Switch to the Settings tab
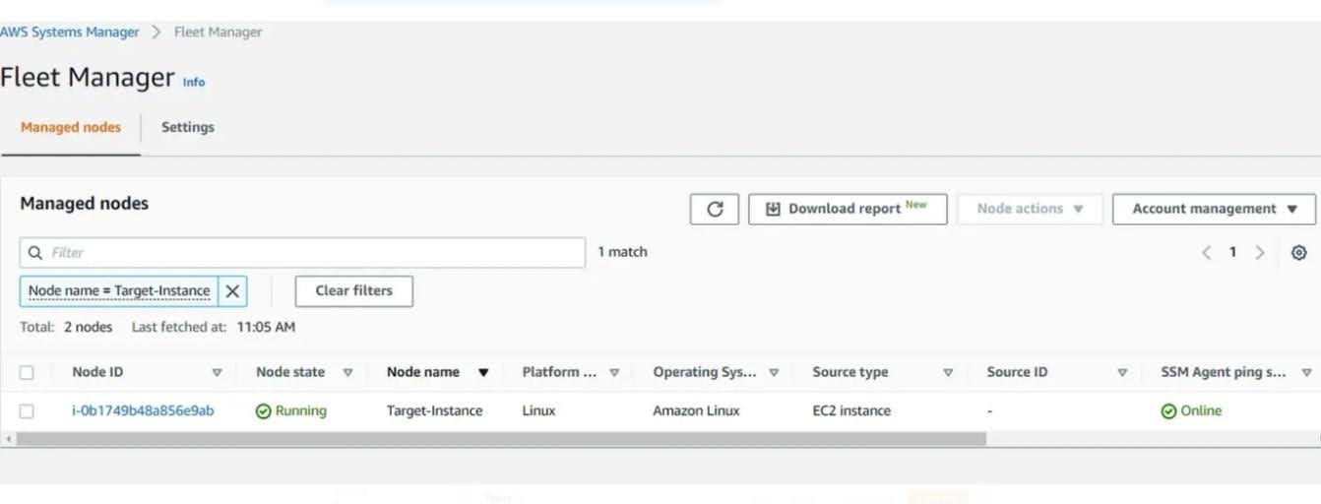The width and height of the screenshot is (1321, 504). [187, 127]
